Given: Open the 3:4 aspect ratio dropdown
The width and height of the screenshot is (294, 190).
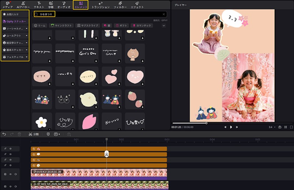Looking at the screenshot, I should click(x=272, y=127).
